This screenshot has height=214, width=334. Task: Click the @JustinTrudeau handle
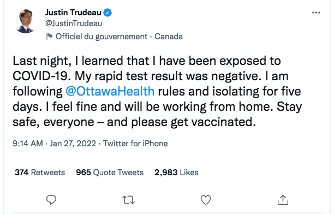click(74, 23)
